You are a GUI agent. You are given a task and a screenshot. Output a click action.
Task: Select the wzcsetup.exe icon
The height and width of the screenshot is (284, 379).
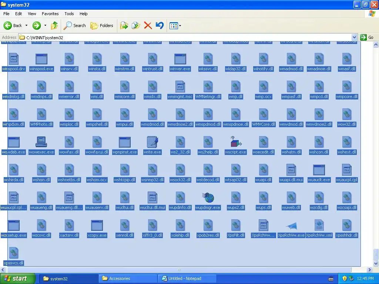pos(14,225)
